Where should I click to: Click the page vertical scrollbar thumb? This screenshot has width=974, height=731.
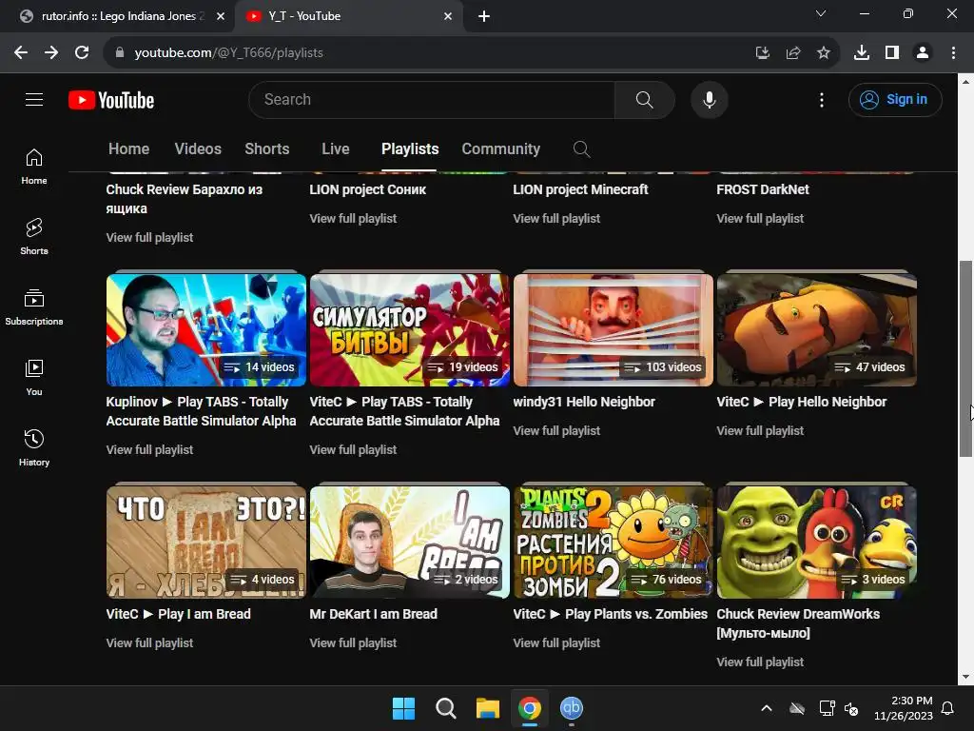(965, 359)
